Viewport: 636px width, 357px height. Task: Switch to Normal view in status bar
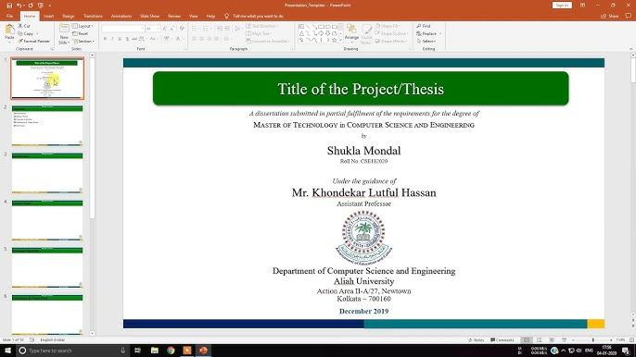pyautogui.click(x=527, y=340)
